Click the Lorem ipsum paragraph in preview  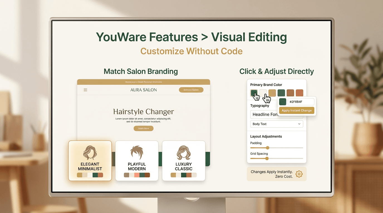[143, 120]
